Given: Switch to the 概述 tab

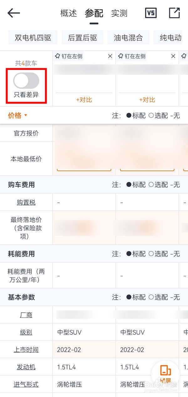Looking at the screenshot, I should click(x=69, y=13).
